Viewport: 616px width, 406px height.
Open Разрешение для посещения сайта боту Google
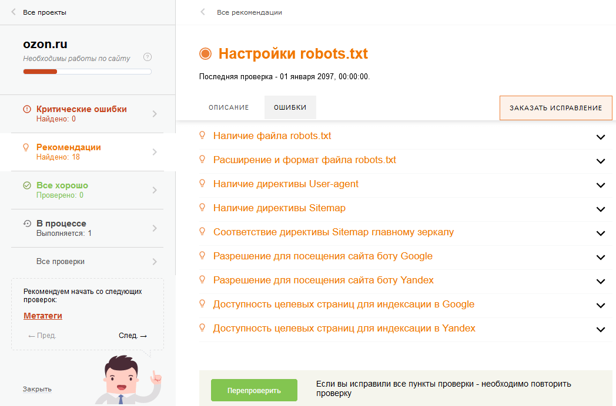tap(323, 256)
